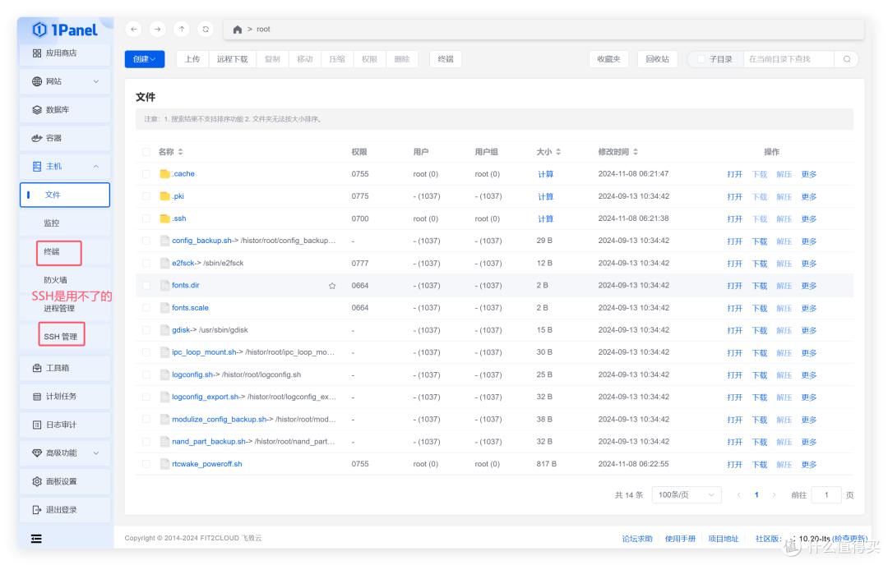The width and height of the screenshot is (888, 565).
Task: Click the back navigation arrow icon
Action: point(134,29)
